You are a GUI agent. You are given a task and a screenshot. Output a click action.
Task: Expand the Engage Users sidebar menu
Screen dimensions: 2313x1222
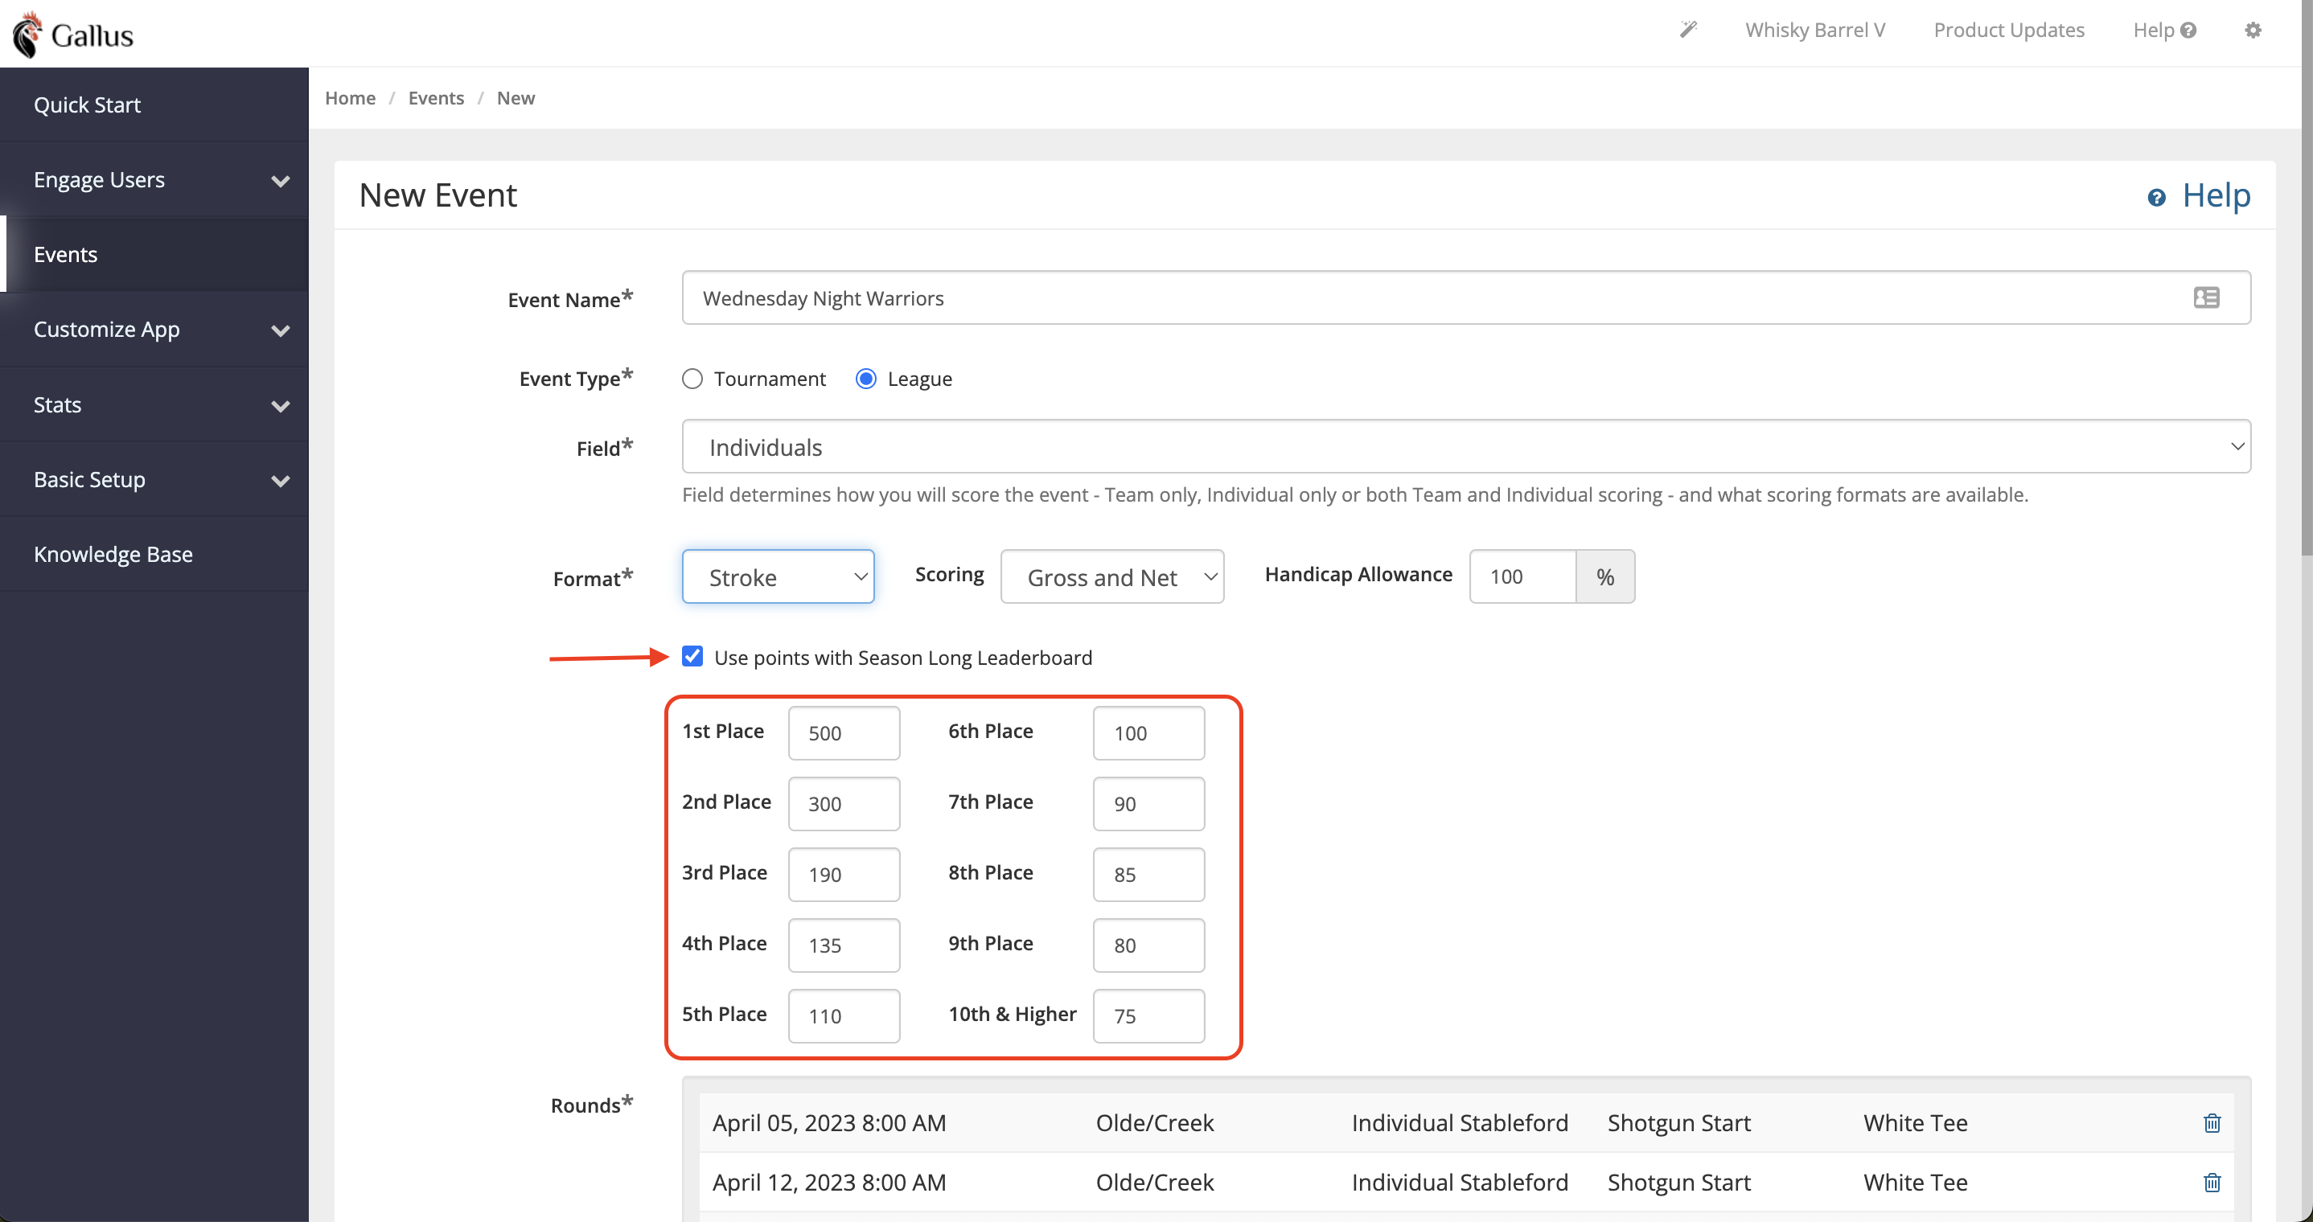[154, 179]
